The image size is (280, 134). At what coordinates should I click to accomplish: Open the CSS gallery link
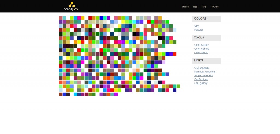201,83
